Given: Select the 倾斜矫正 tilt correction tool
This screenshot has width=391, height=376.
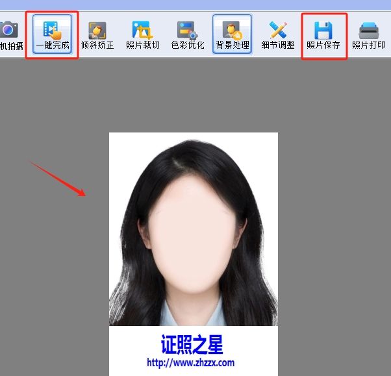Looking at the screenshot, I should point(97,35).
